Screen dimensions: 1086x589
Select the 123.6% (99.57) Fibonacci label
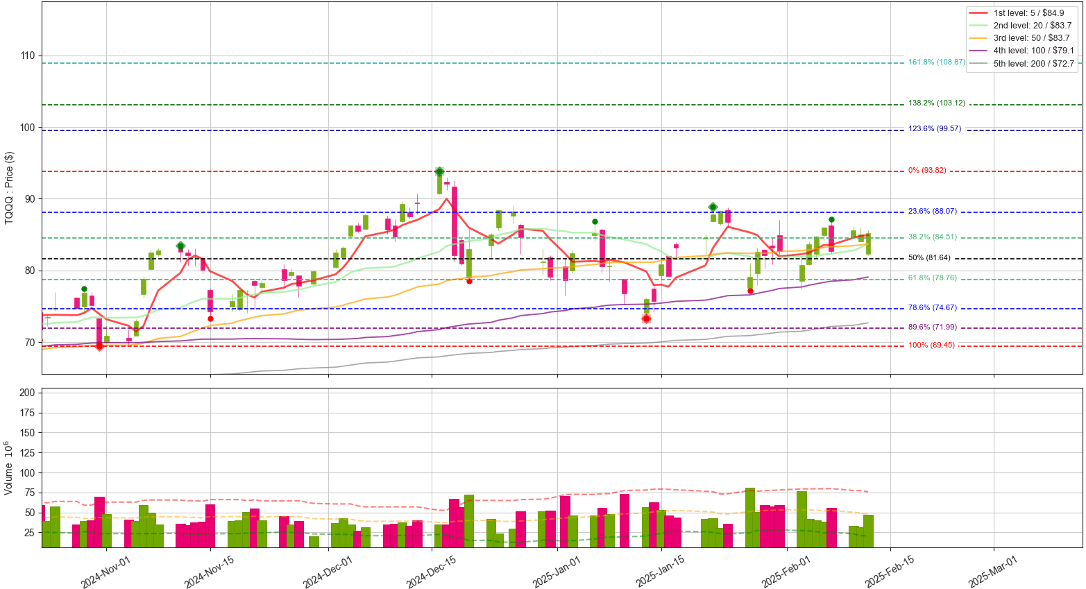click(935, 129)
